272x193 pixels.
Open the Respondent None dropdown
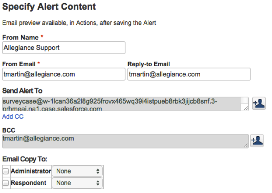coord(77,183)
